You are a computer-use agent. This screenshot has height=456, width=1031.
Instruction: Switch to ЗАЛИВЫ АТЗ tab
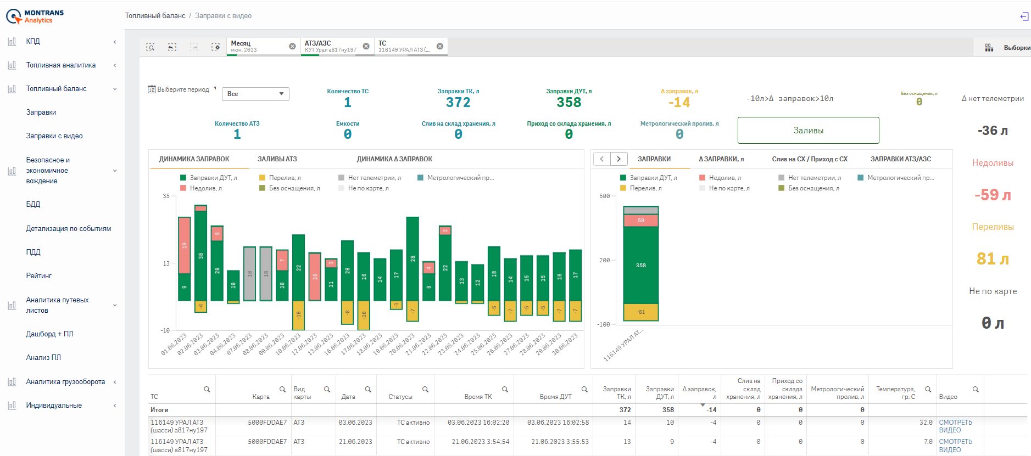coord(277,159)
